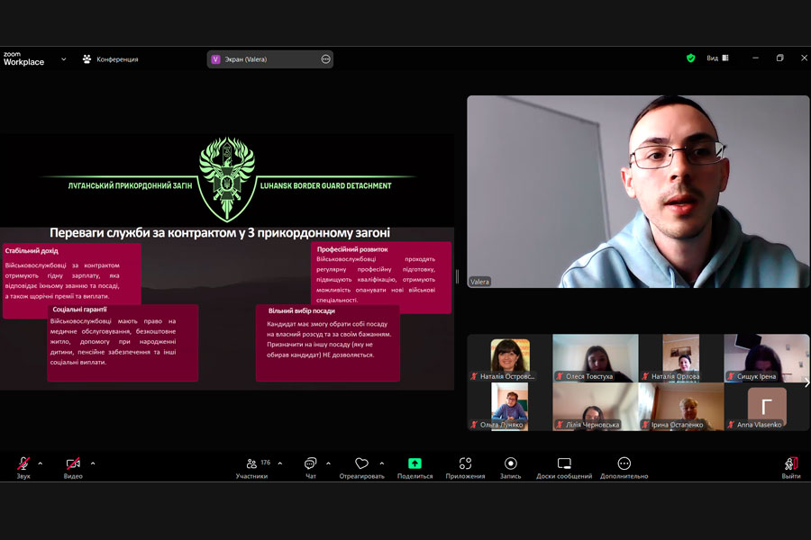Select Лілія Черновська video thumbnail
The image size is (811, 540).
596,407
